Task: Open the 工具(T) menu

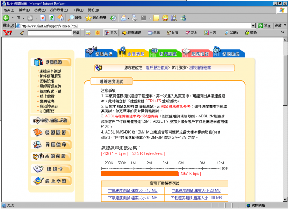Action: click(x=77, y=9)
